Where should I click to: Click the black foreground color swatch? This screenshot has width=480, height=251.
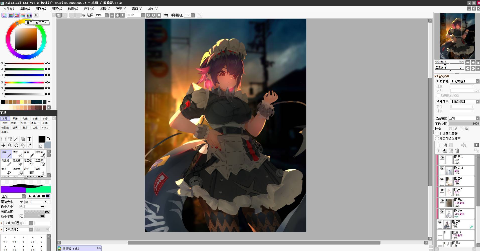[x=42, y=139]
